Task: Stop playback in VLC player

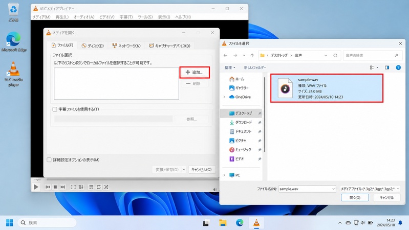Action: tap(55, 187)
